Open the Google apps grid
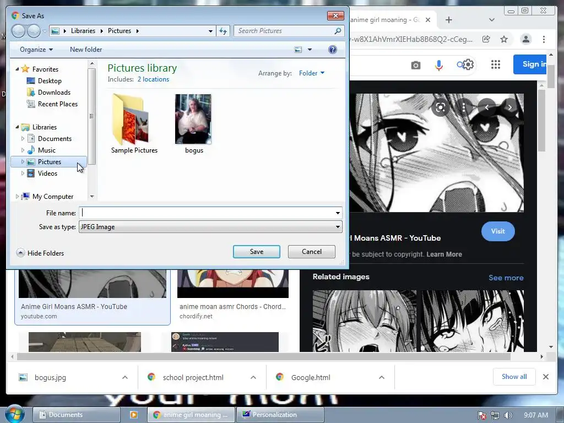This screenshot has width=564, height=423. point(496,65)
